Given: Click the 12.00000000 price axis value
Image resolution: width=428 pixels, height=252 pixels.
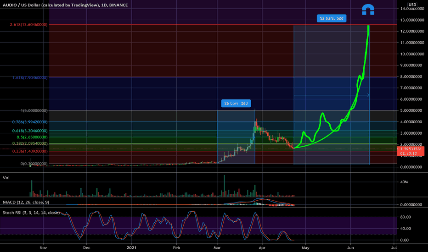Looking at the screenshot, I should [x=412, y=31].
